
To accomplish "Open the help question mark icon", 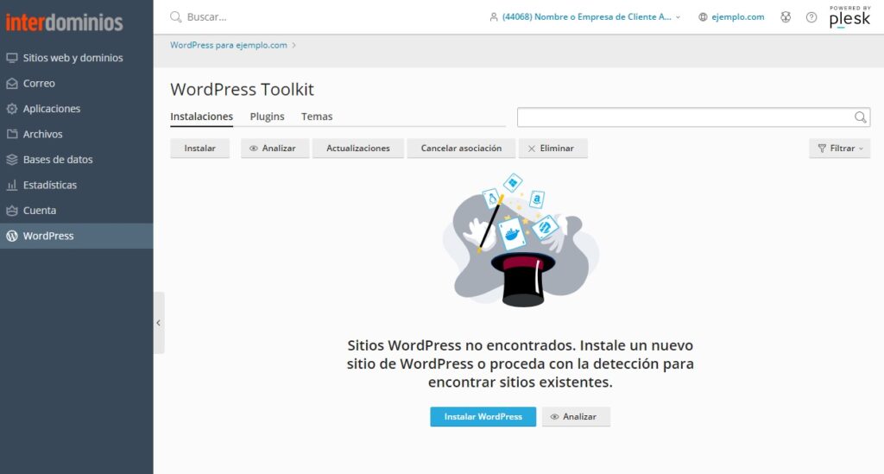I will [811, 17].
